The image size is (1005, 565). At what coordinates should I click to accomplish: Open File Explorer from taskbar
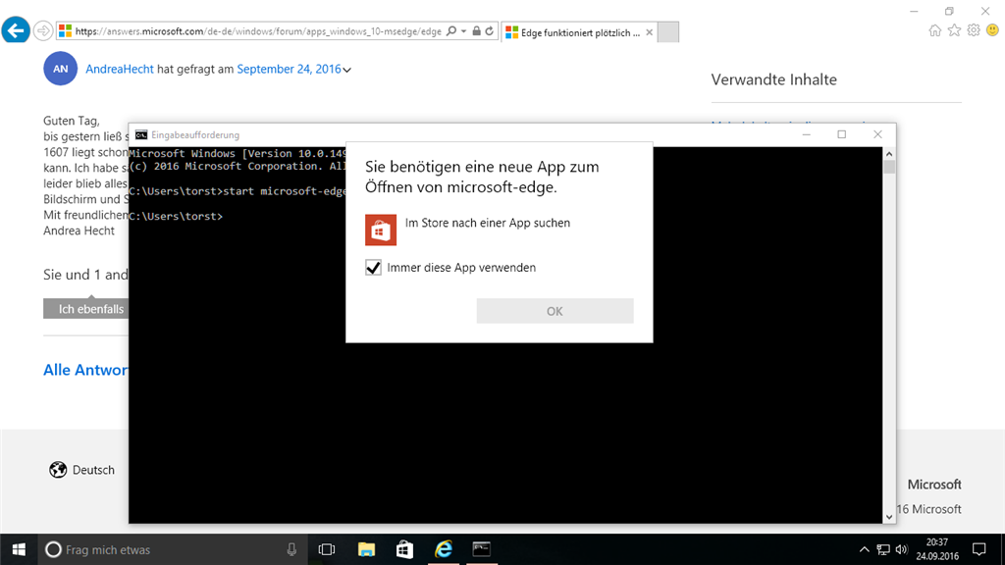tap(366, 549)
